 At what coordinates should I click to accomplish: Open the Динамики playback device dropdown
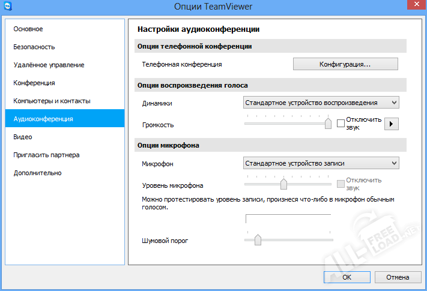click(321, 103)
